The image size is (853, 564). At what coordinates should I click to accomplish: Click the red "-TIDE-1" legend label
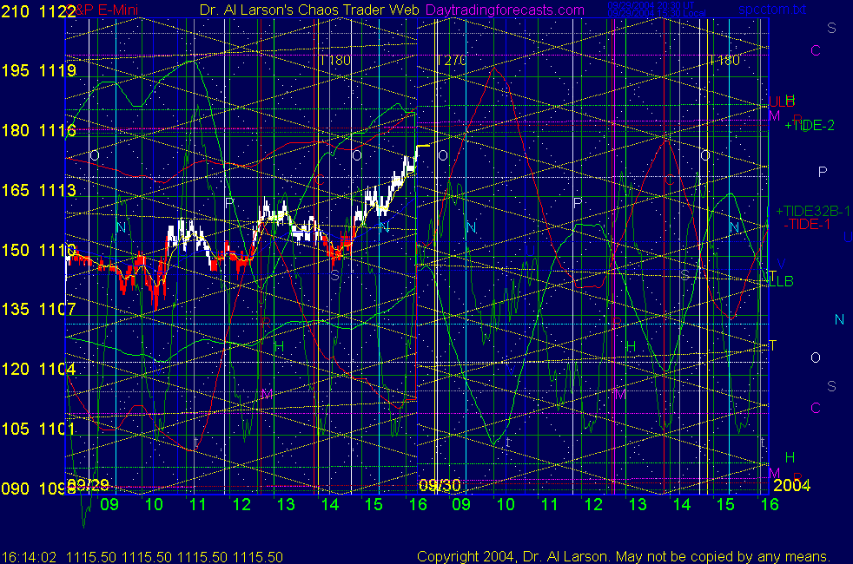click(x=807, y=224)
